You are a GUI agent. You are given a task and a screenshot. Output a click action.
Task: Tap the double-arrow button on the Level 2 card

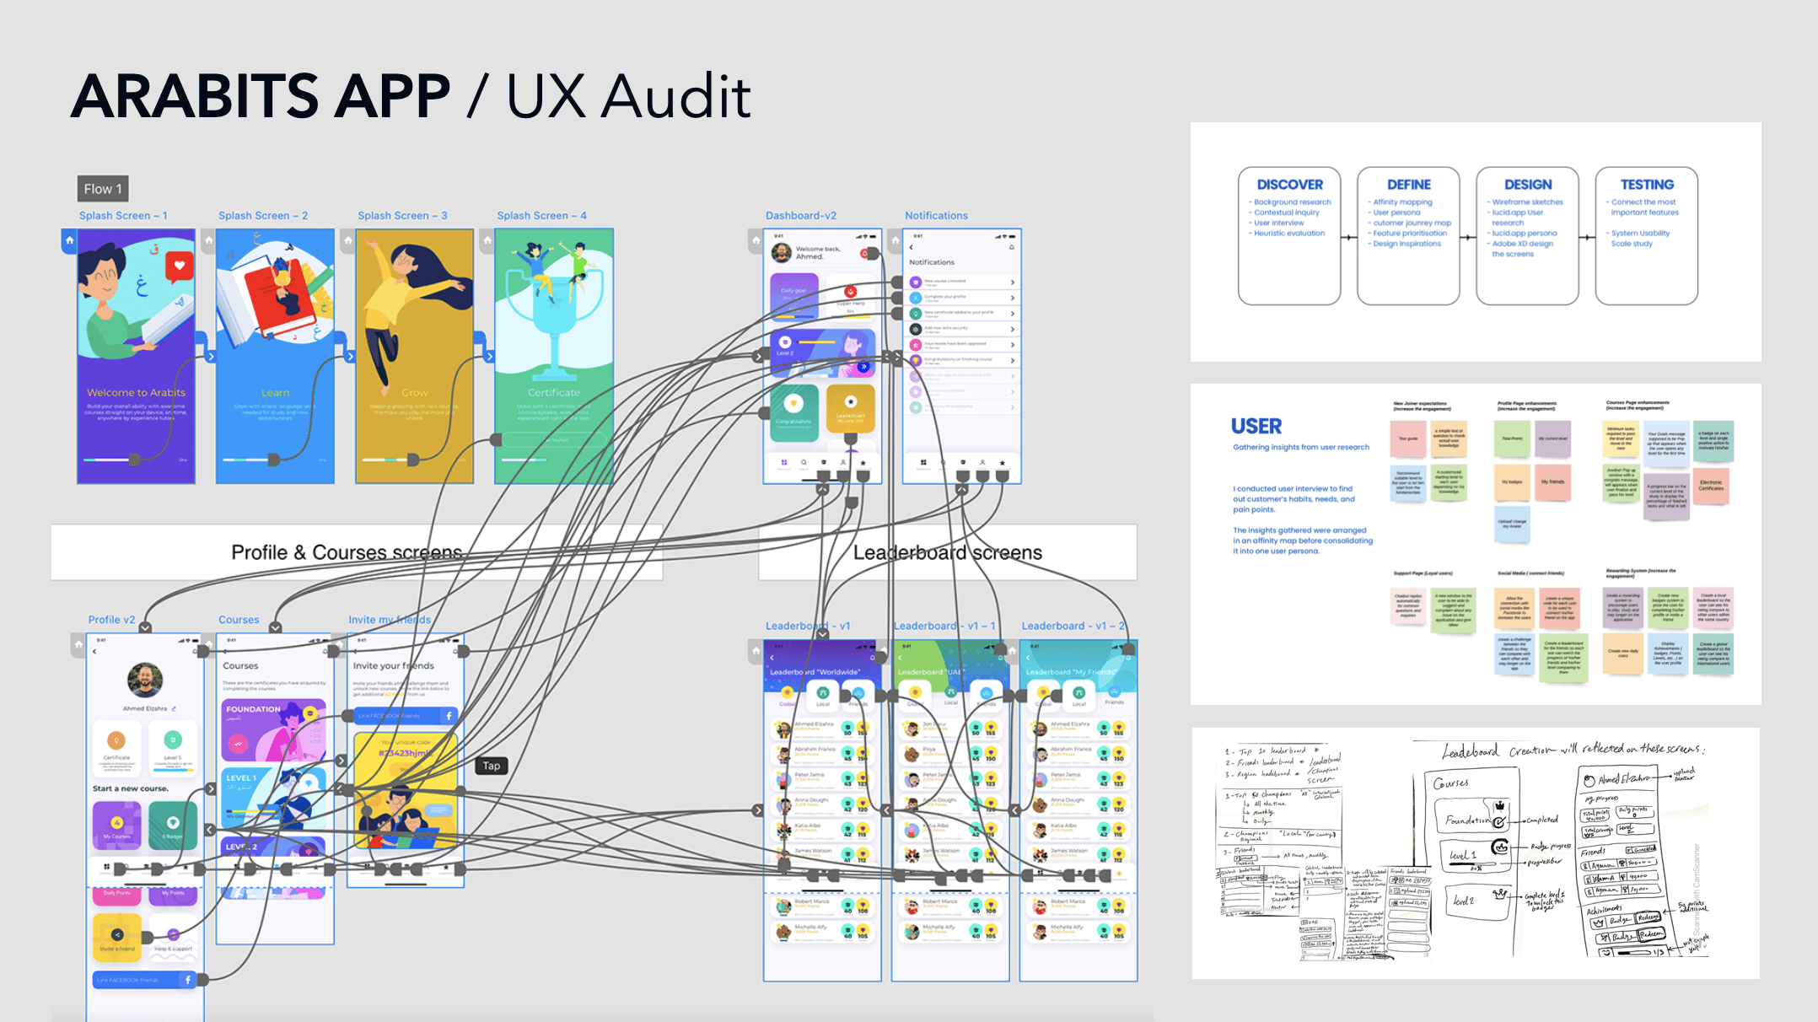pos(863,367)
